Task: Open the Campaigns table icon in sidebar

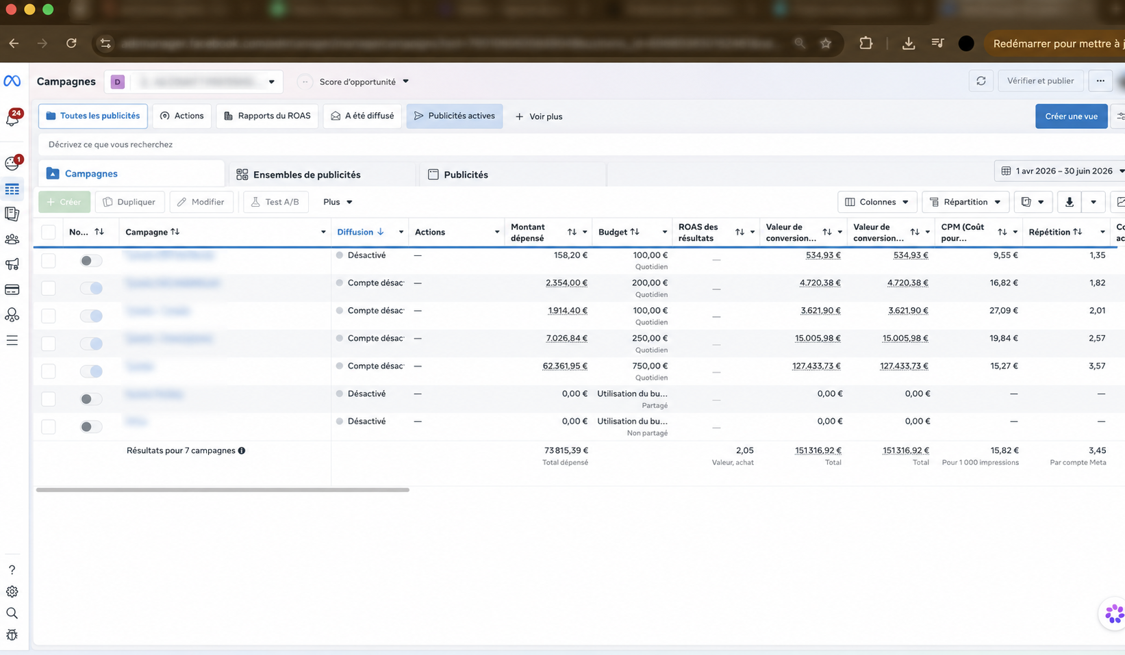Action: tap(12, 189)
